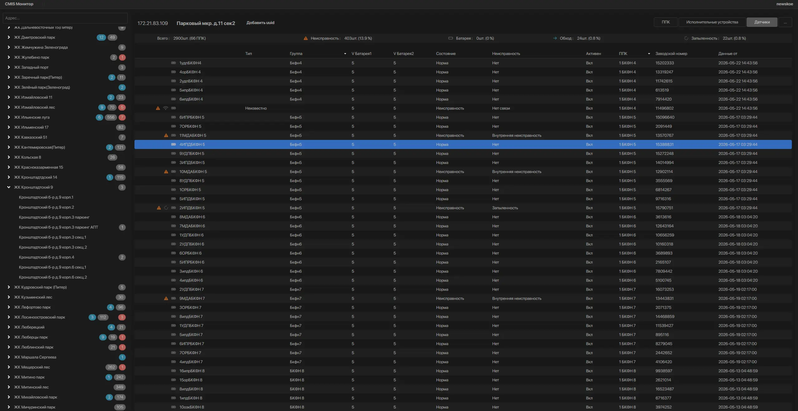Click sensor icon of 1удпБКФН4 row
This screenshot has width=798, height=411.
pyautogui.click(x=173, y=63)
